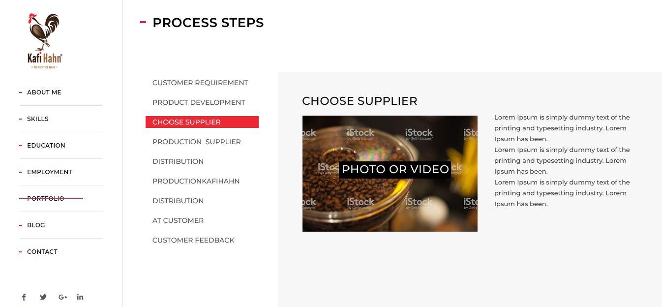Open the Customer Feedback step

(x=193, y=240)
